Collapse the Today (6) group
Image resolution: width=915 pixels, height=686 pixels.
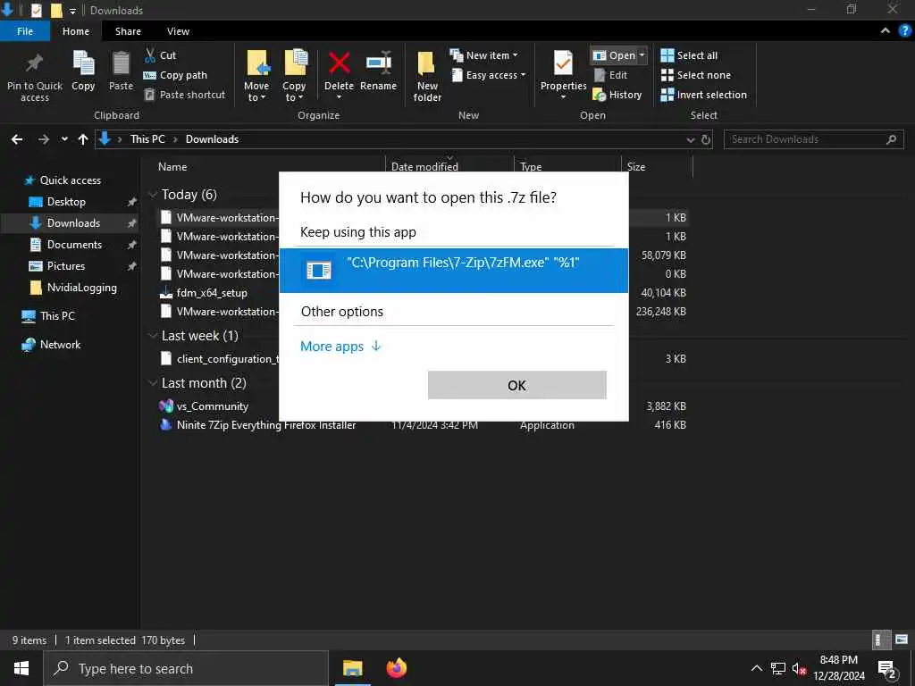[153, 194]
